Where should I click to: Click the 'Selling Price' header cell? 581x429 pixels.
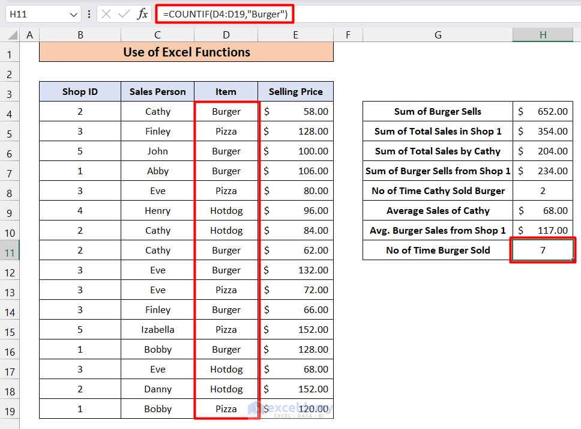click(296, 91)
